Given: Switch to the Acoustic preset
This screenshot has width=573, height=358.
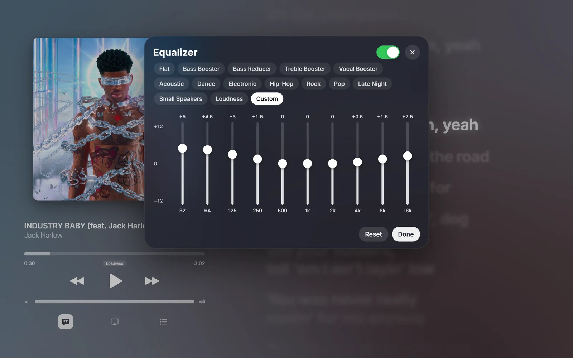Looking at the screenshot, I should pyautogui.click(x=172, y=84).
